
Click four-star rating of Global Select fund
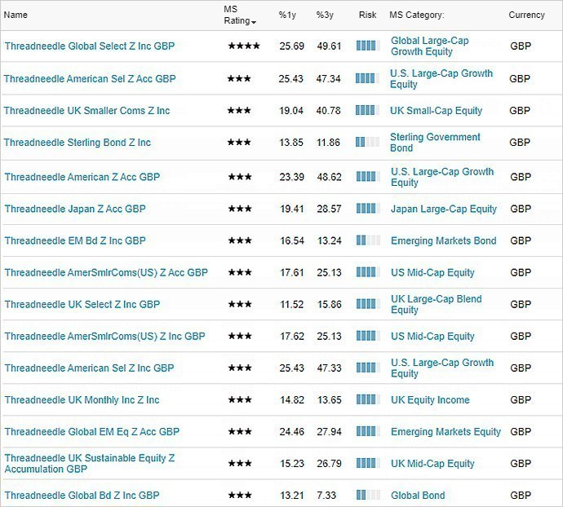244,46
